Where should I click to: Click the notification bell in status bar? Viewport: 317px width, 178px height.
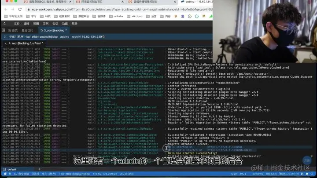click(x=307, y=174)
